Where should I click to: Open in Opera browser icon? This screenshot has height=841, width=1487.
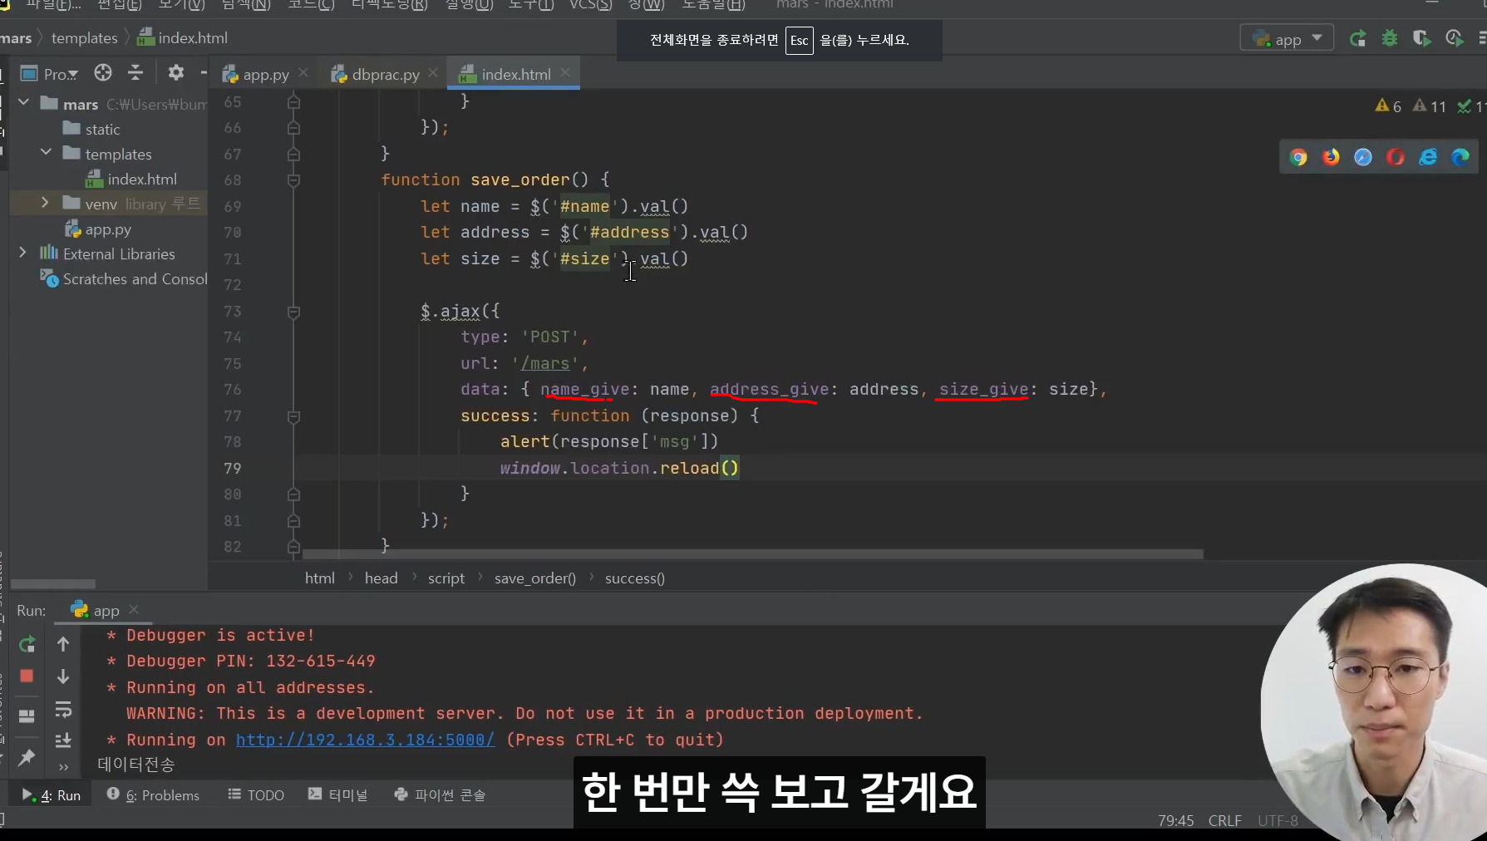(x=1396, y=157)
